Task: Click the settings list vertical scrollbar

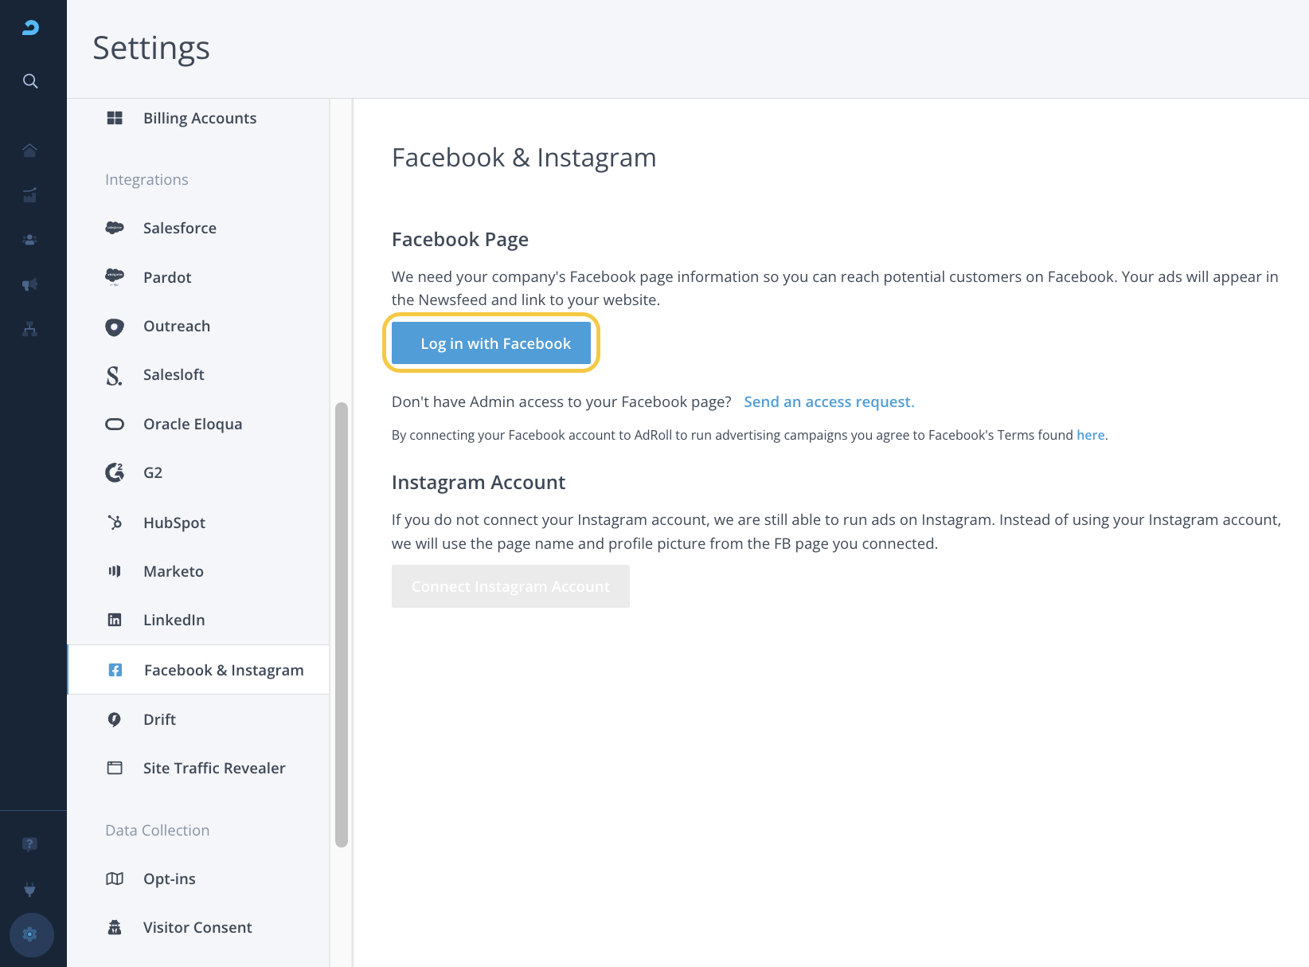Action: (342, 624)
